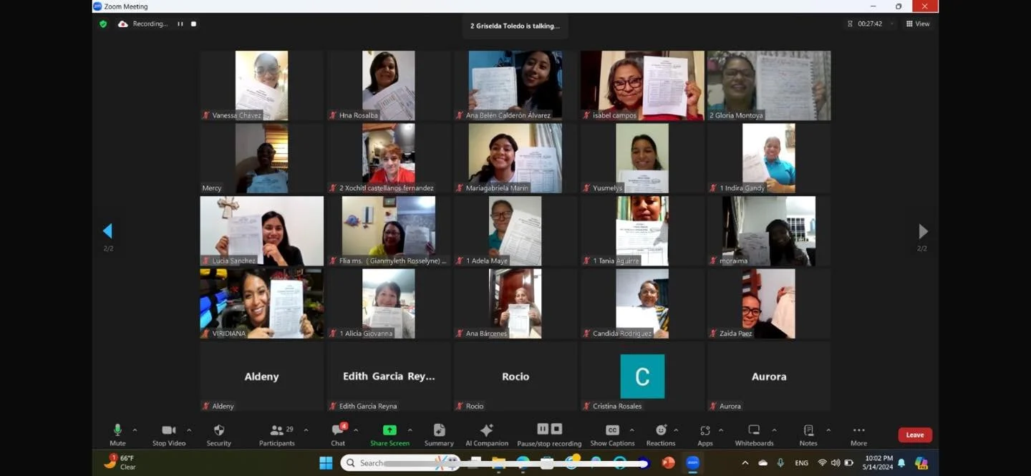Open clock showing 10:02 PM
Image resolution: width=1031 pixels, height=476 pixels.
[878, 462]
